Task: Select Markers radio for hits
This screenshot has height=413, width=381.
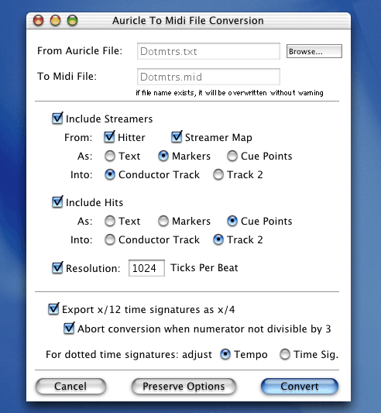Action: [163, 221]
